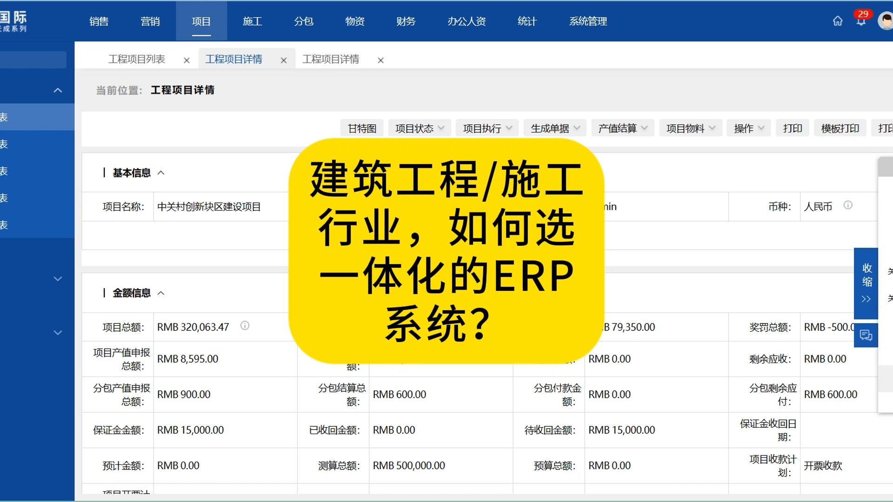Screen dimensions: 893x502
Task: Click the 模板打印 button
Action: pyautogui.click(x=840, y=128)
